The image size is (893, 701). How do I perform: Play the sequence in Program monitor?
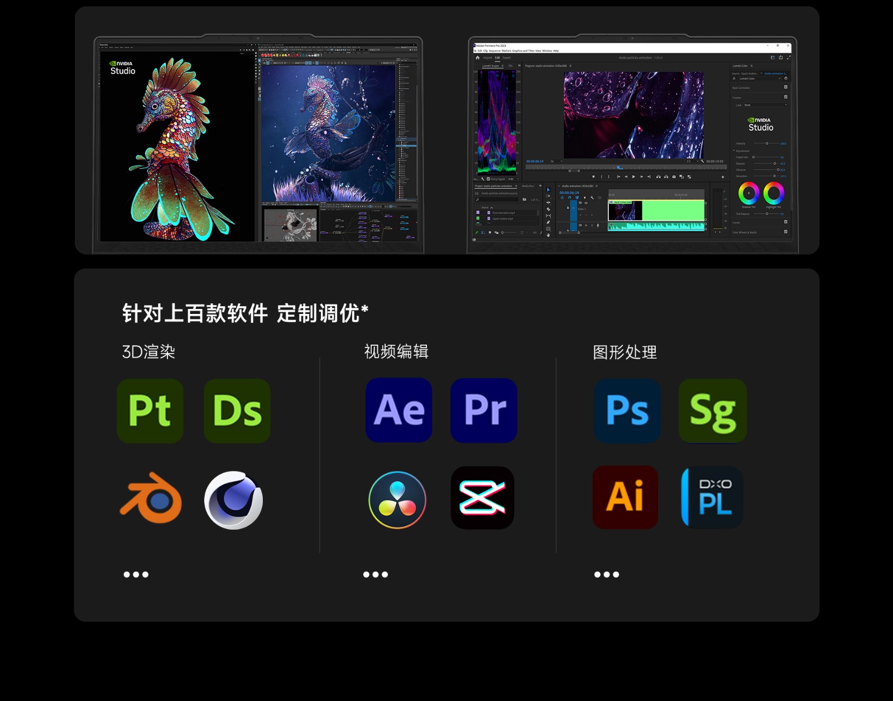[x=633, y=177]
